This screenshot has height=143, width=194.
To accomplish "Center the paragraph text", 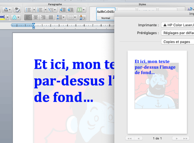I will [x=36, y=17].
